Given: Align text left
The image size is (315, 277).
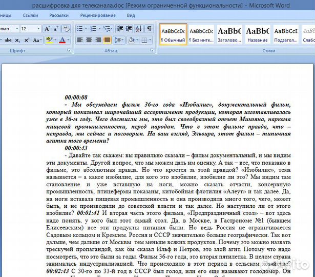Looking at the screenshot, I should [x=80, y=40].
